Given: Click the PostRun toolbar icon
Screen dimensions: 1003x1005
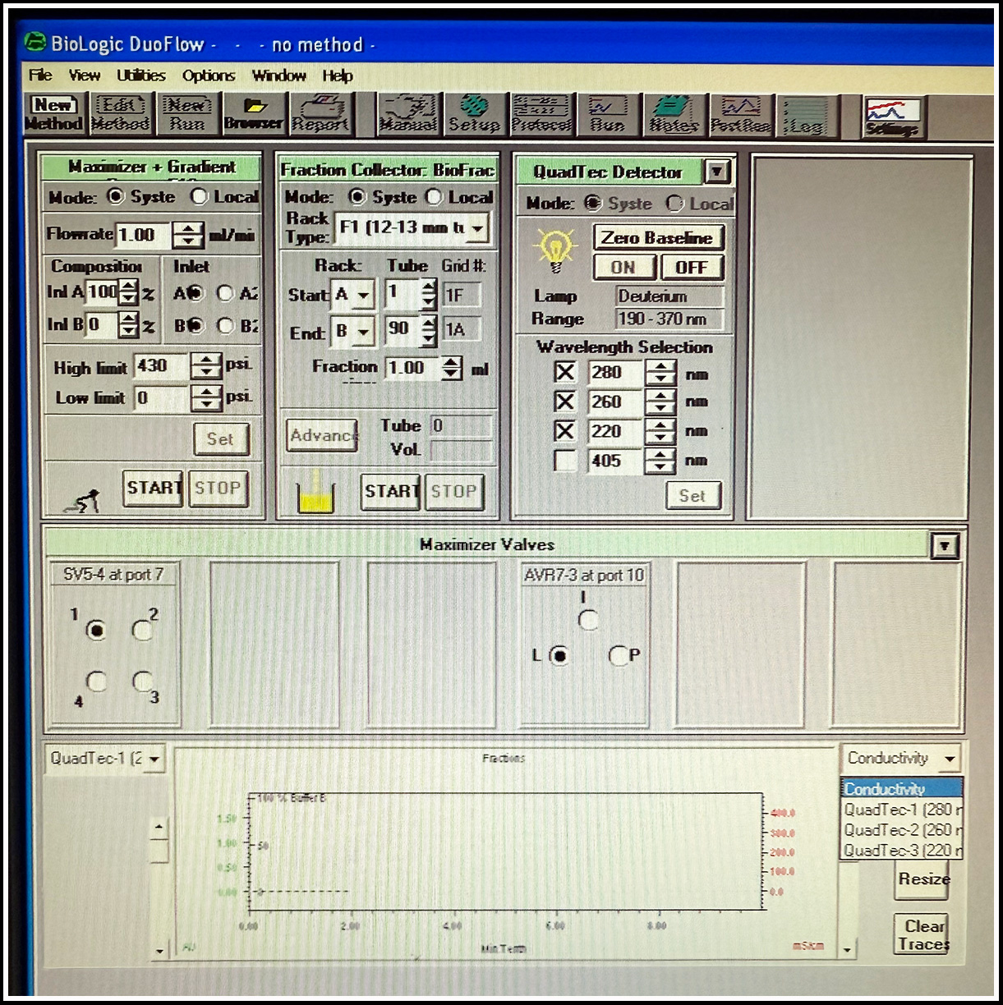Looking at the screenshot, I should (740, 114).
